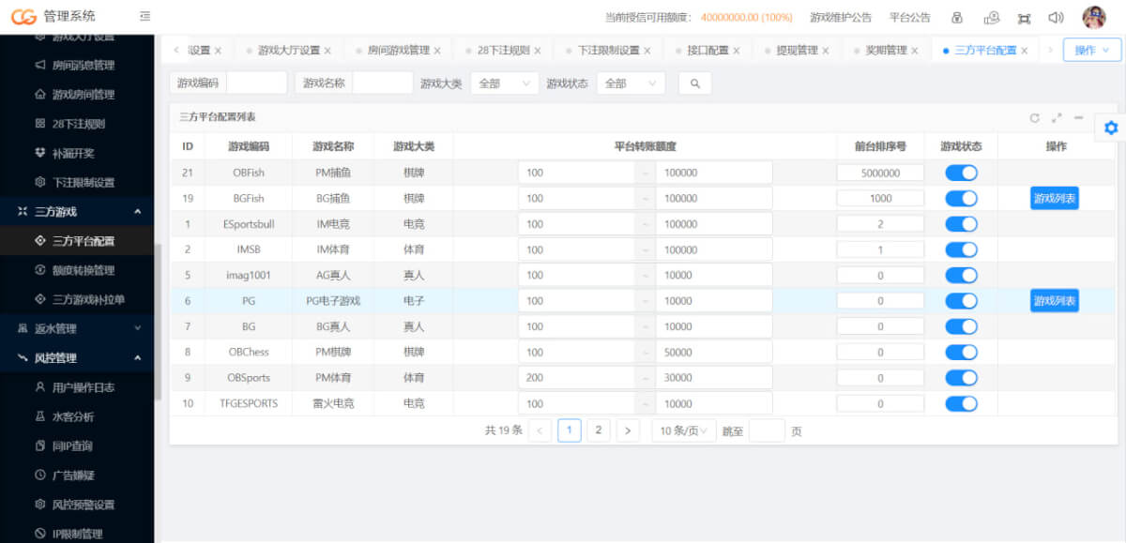
Task: Open the blue settings gear panel
Action: pos(1111,128)
